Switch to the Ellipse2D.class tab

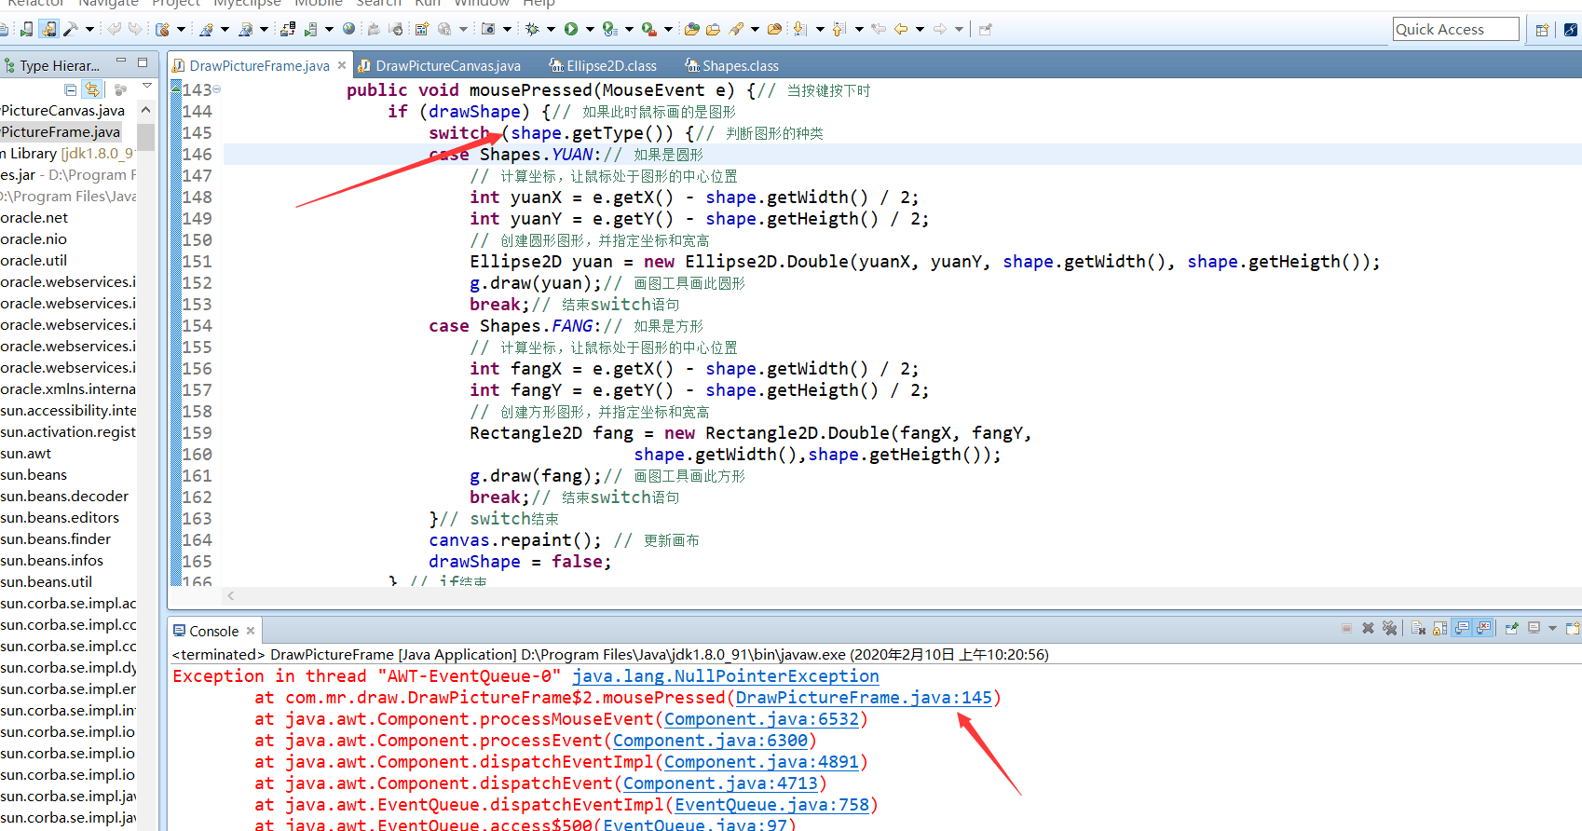click(x=604, y=65)
